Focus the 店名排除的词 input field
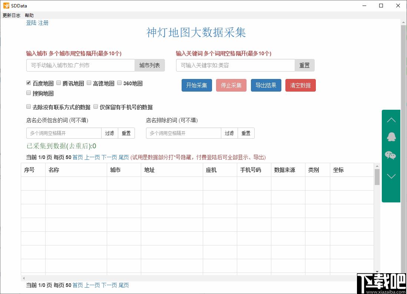Viewport: 407px width, 294px height. (x=183, y=133)
